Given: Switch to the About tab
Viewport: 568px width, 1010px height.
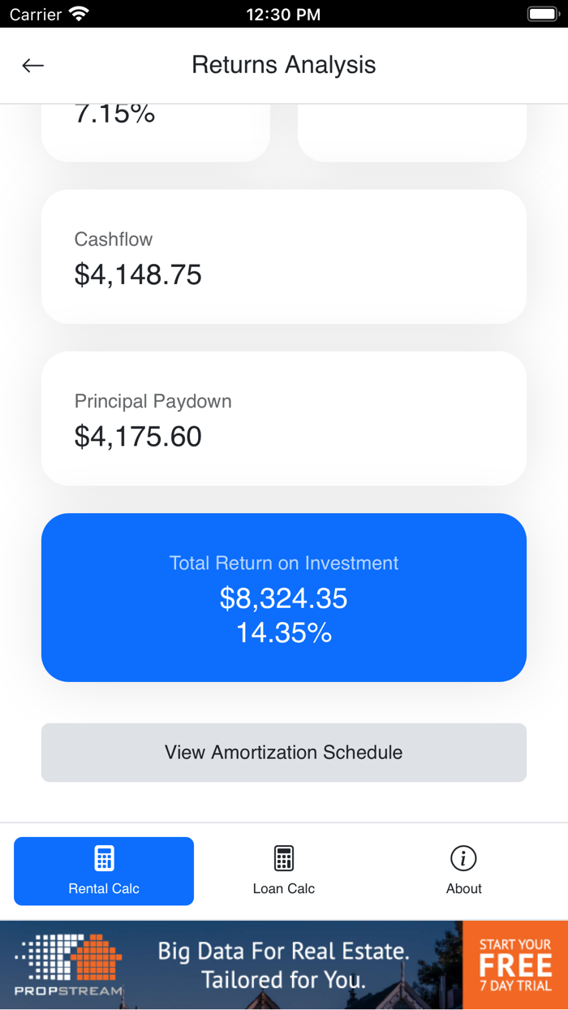Looking at the screenshot, I should click(x=463, y=870).
